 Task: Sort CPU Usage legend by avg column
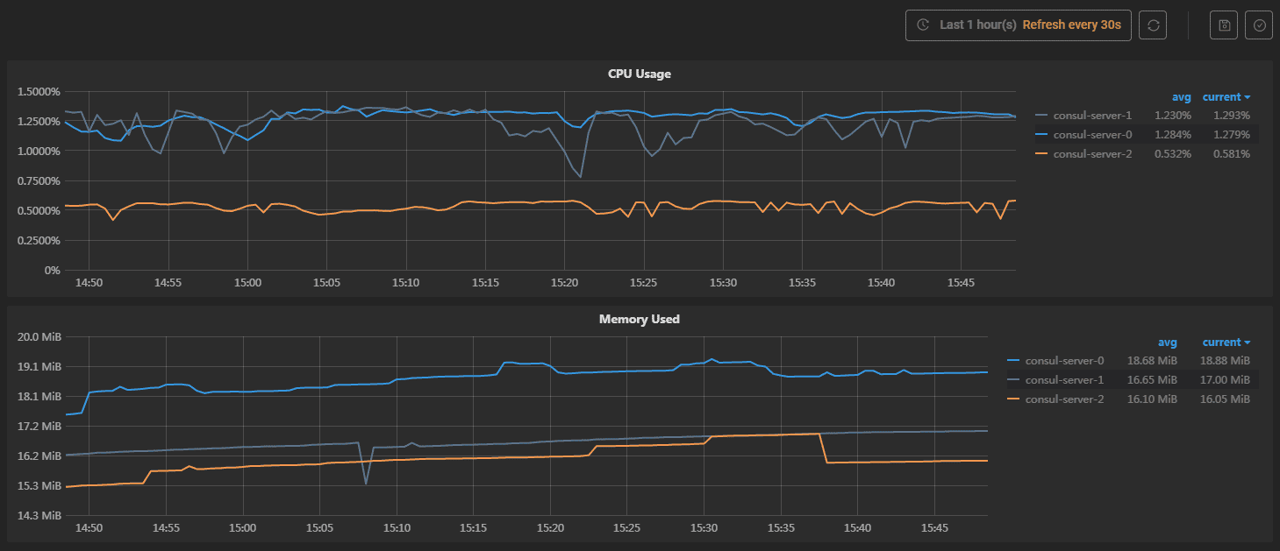(x=1181, y=97)
